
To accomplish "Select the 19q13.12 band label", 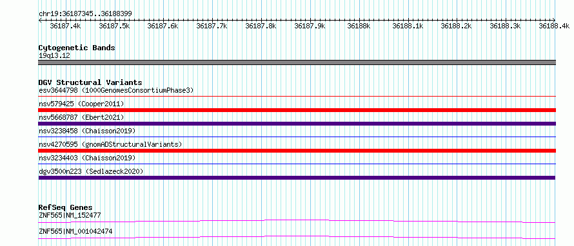I will [55, 56].
